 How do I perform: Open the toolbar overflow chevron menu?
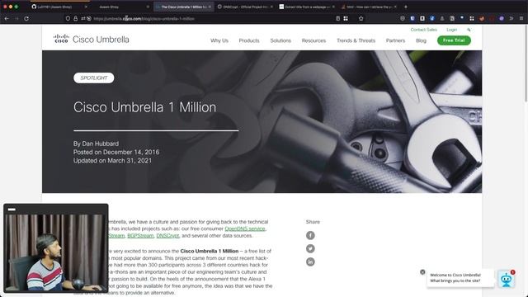(x=511, y=18)
